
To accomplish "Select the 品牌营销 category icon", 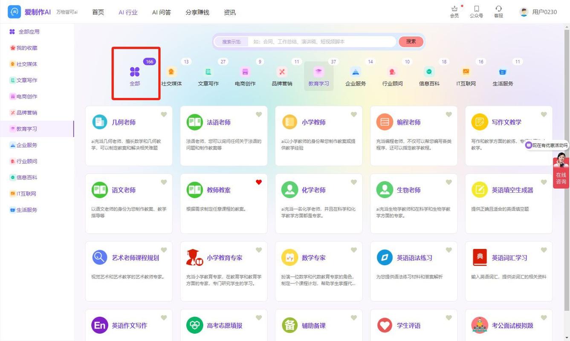I will tap(282, 72).
